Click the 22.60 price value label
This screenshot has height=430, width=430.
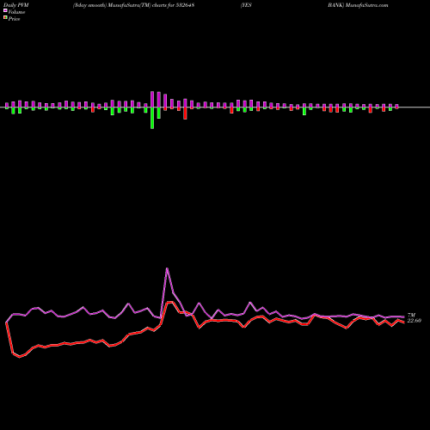414,321
